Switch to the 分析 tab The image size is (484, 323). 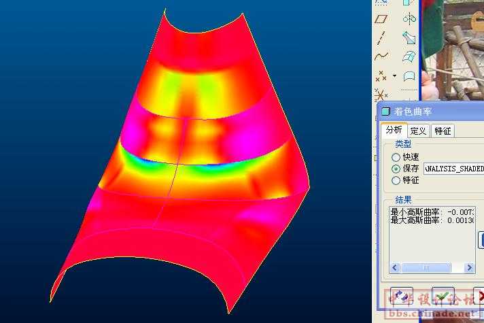[x=394, y=130]
